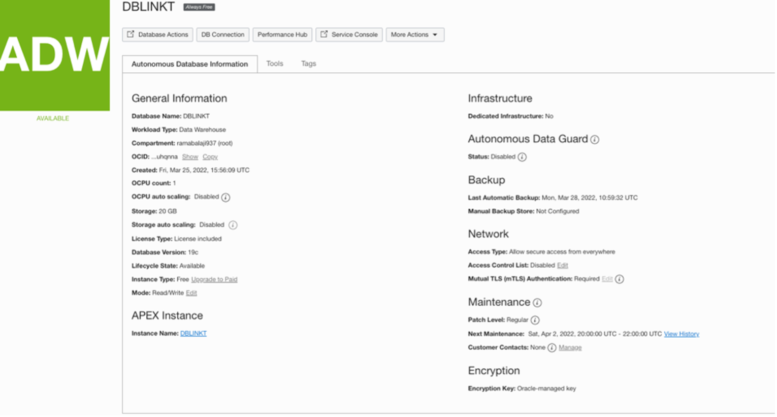Open Performance Hub
The height and width of the screenshot is (417, 777).
tap(282, 35)
